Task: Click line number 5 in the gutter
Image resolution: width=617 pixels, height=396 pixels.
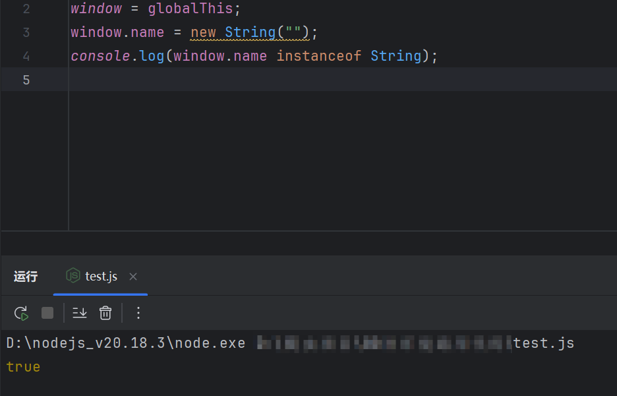Action: 26,80
